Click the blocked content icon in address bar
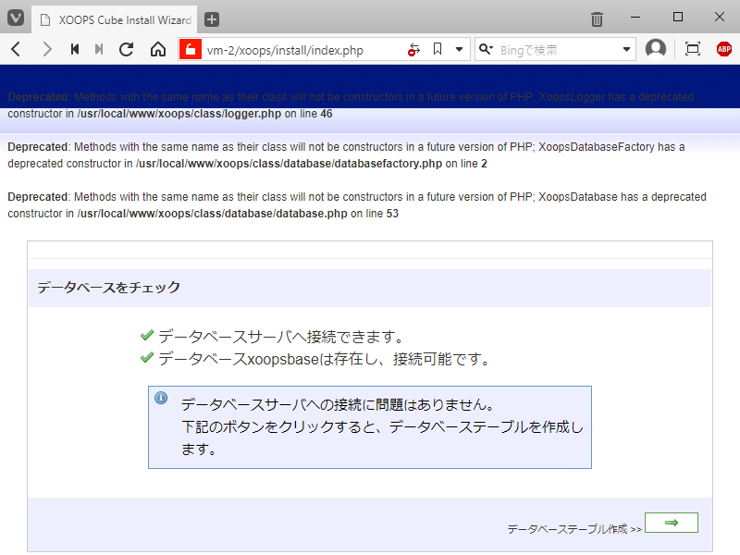The height and width of the screenshot is (555, 740). [413, 50]
